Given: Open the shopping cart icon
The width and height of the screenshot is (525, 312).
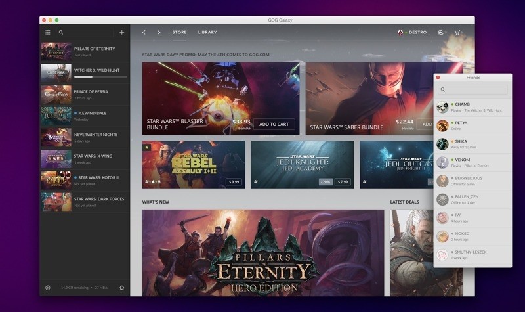Looking at the screenshot, I should pos(457,32).
